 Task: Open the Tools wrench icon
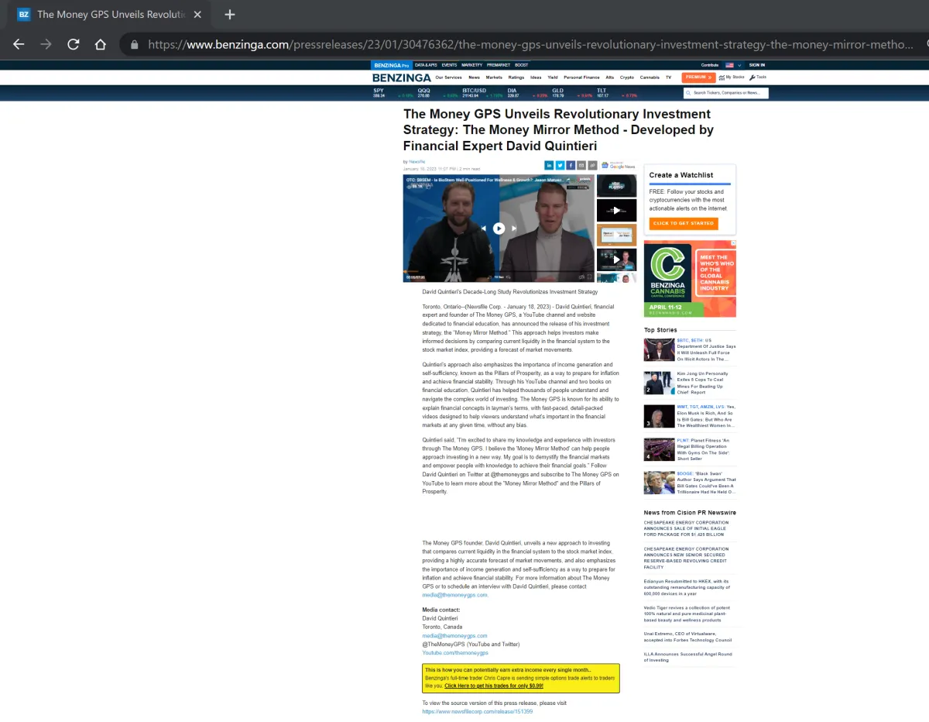(x=752, y=77)
